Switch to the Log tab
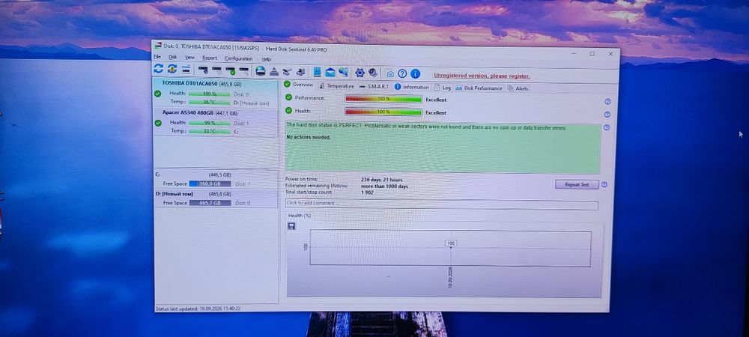The image size is (749, 337). pyautogui.click(x=443, y=88)
